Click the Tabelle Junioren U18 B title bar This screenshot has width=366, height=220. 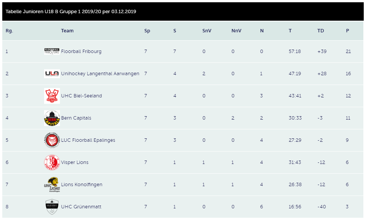183,11
